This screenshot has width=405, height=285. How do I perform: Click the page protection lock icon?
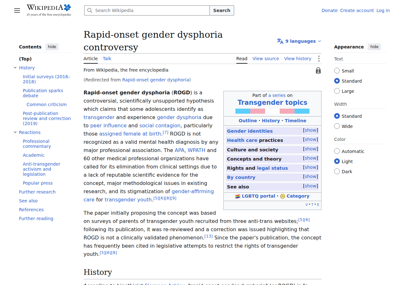318,70
